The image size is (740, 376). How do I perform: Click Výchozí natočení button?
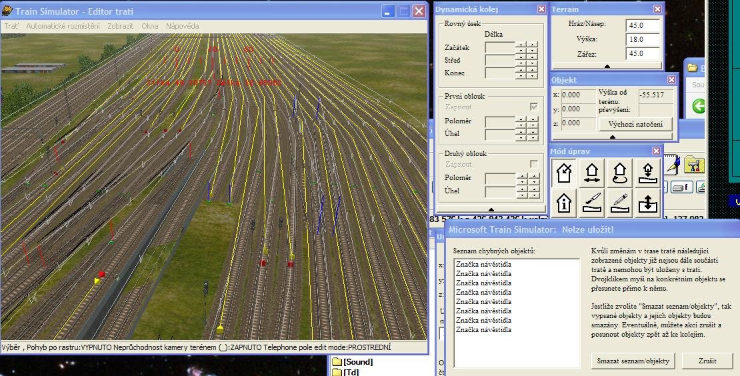point(636,125)
